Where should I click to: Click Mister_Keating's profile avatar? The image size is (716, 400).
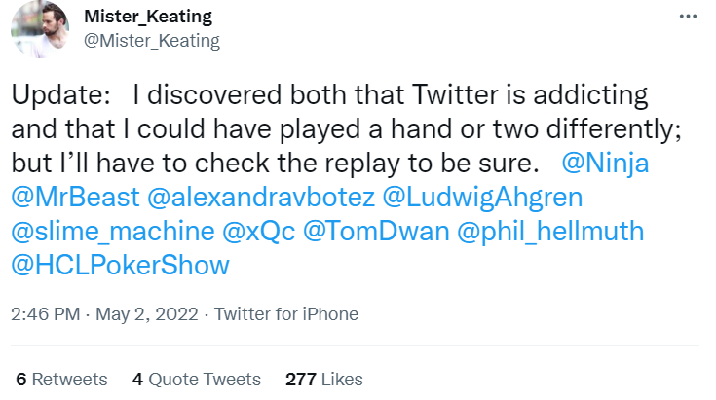coord(39,28)
